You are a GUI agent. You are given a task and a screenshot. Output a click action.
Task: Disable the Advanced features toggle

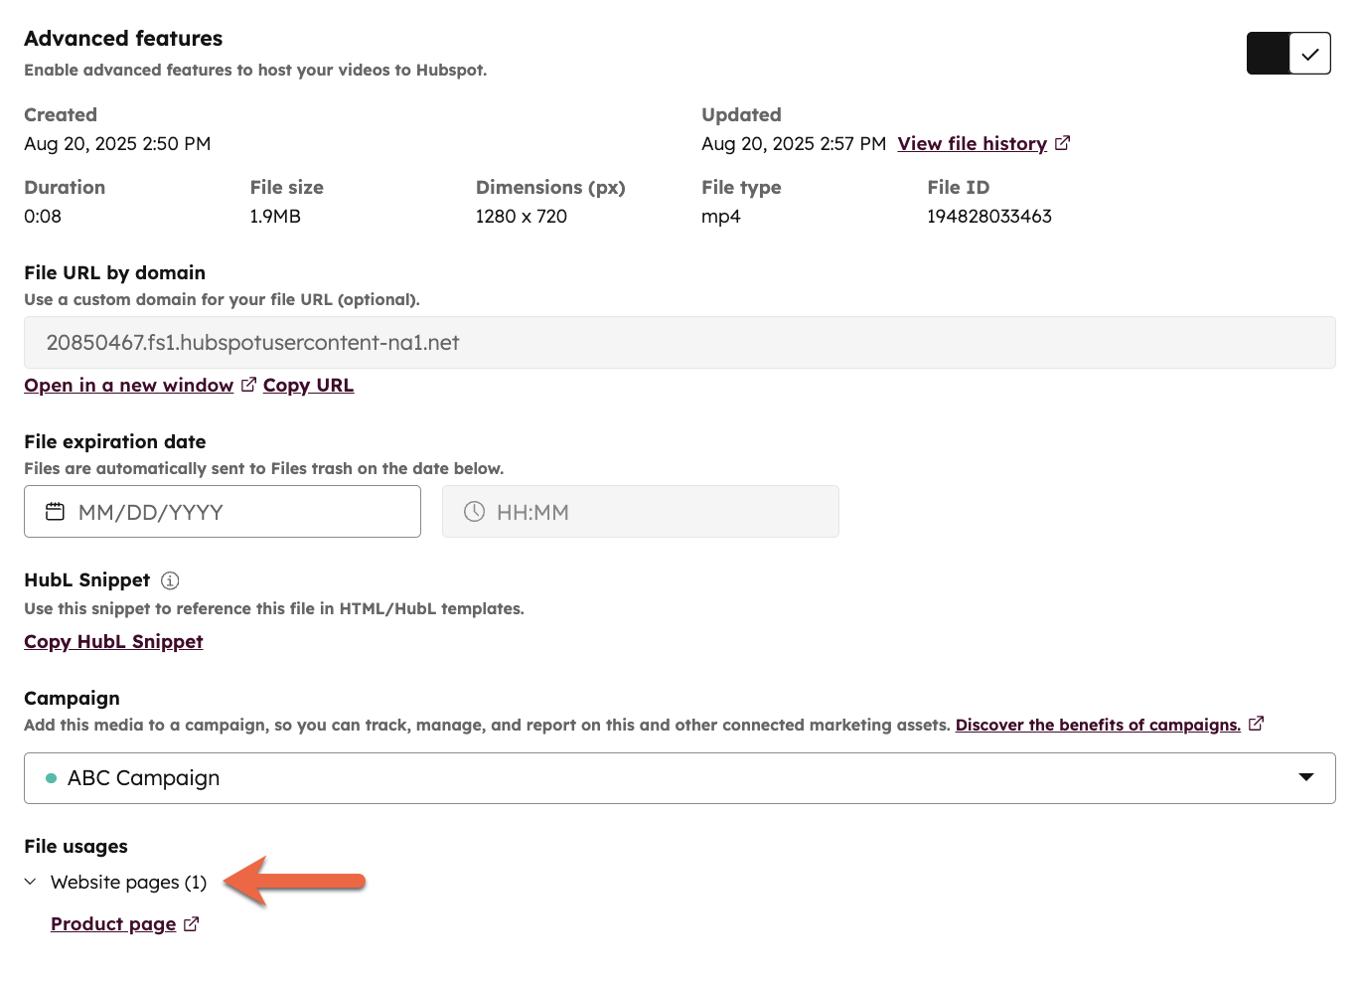(x=1288, y=53)
